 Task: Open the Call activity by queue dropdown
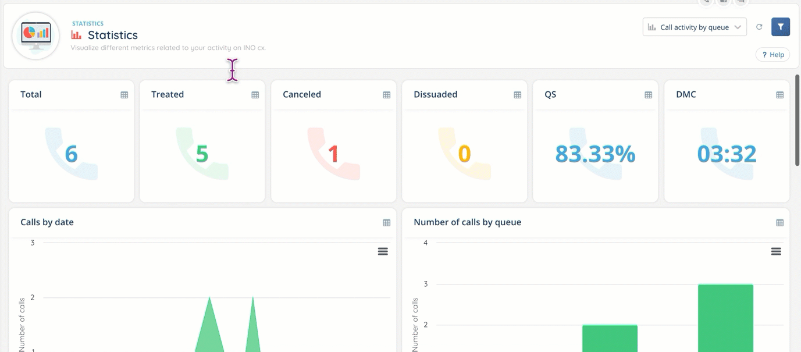pyautogui.click(x=695, y=27)
